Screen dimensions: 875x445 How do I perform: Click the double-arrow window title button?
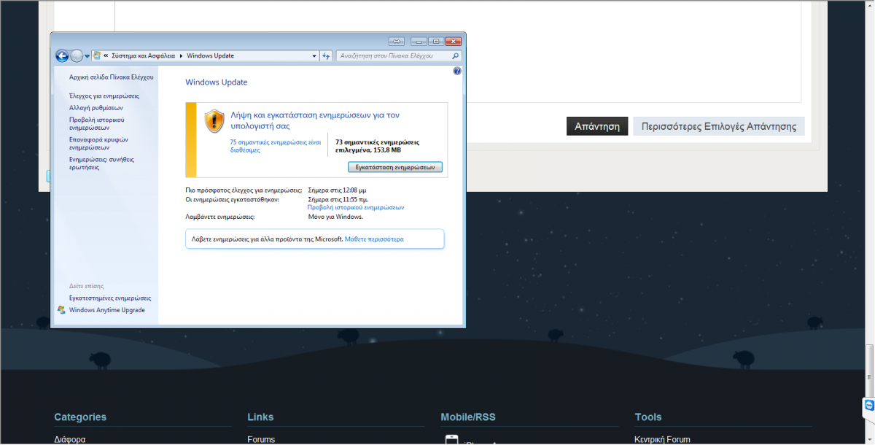[x=396, y=41]
